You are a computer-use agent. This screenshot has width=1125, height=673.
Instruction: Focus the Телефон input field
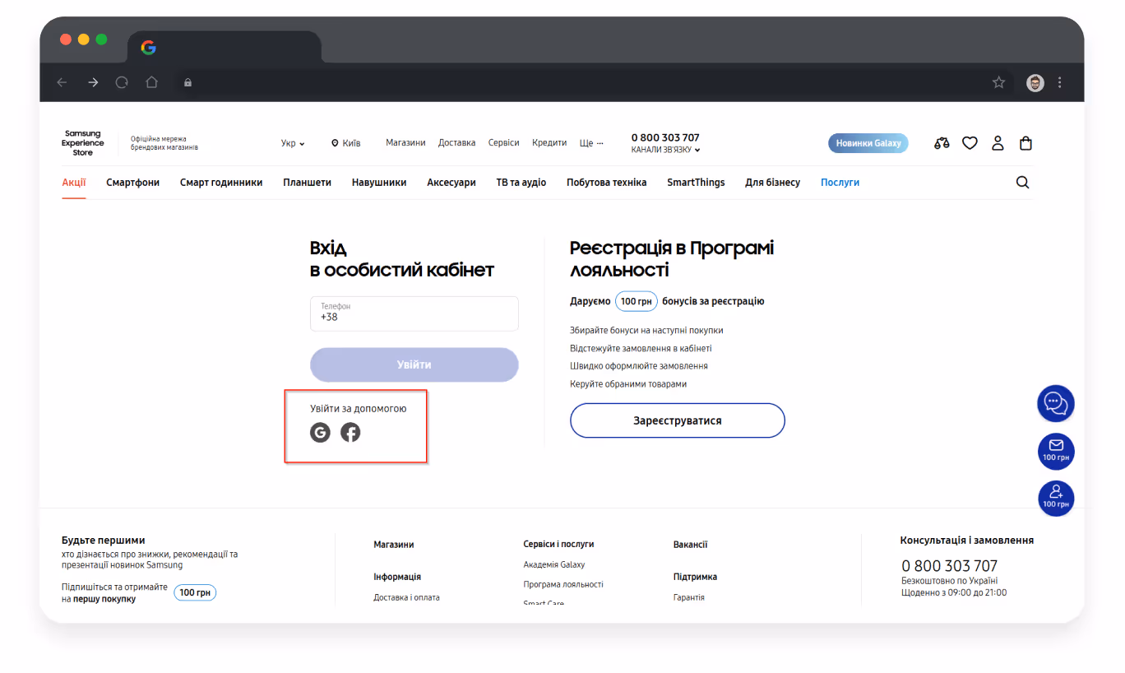(x=414, y=313)
